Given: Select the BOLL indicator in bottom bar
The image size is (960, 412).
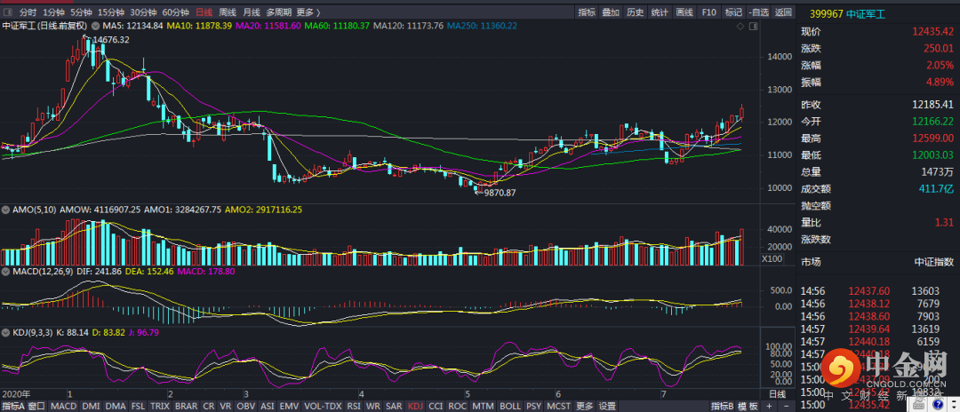Looking at the screenshot, I should pyautogui.click(x=508, y=406).
